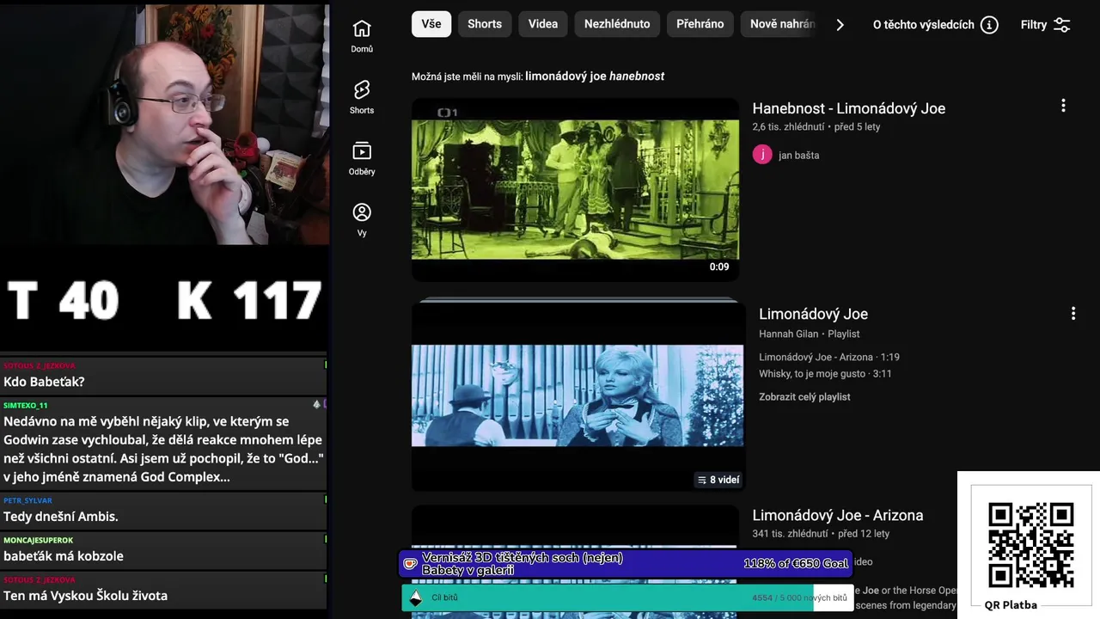Click the PETR_SYLVAR chat username
The width and height of the screenshot is (1100, 619).
(27, 500)
